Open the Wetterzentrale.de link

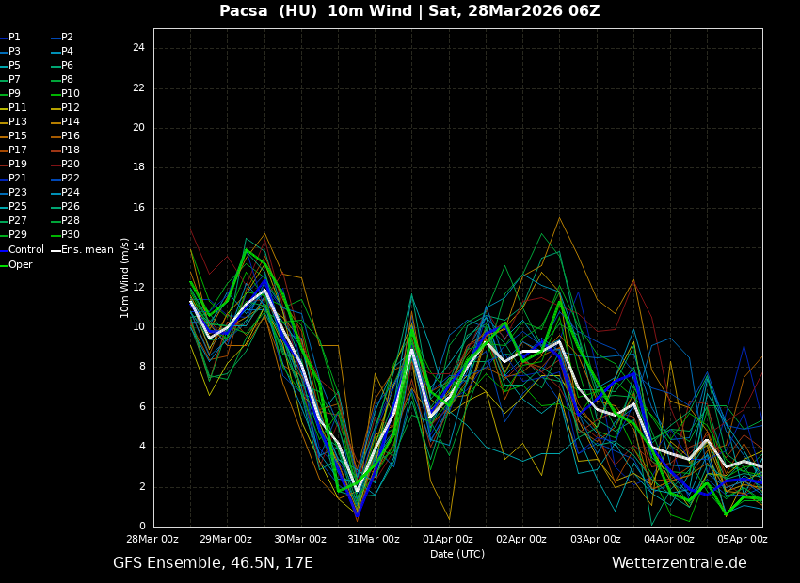point(679,563)
